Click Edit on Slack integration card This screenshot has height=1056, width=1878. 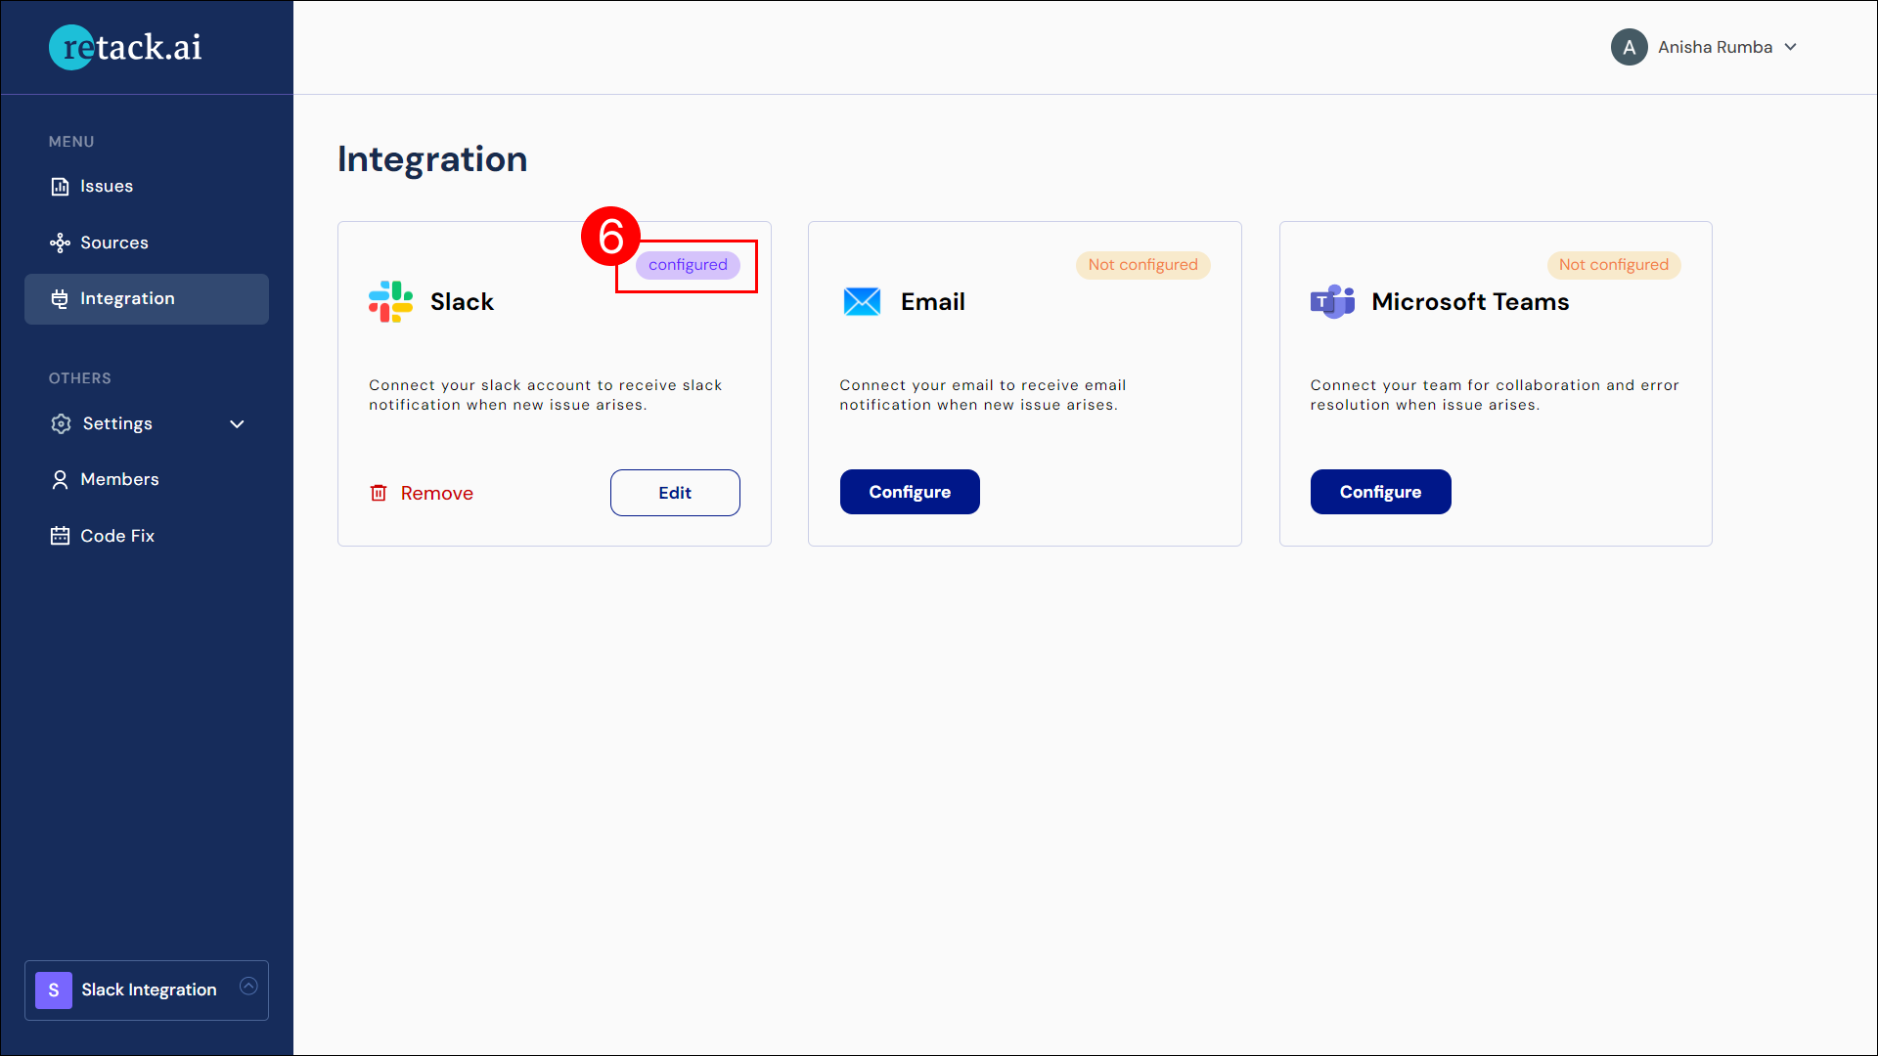[675, 493]
